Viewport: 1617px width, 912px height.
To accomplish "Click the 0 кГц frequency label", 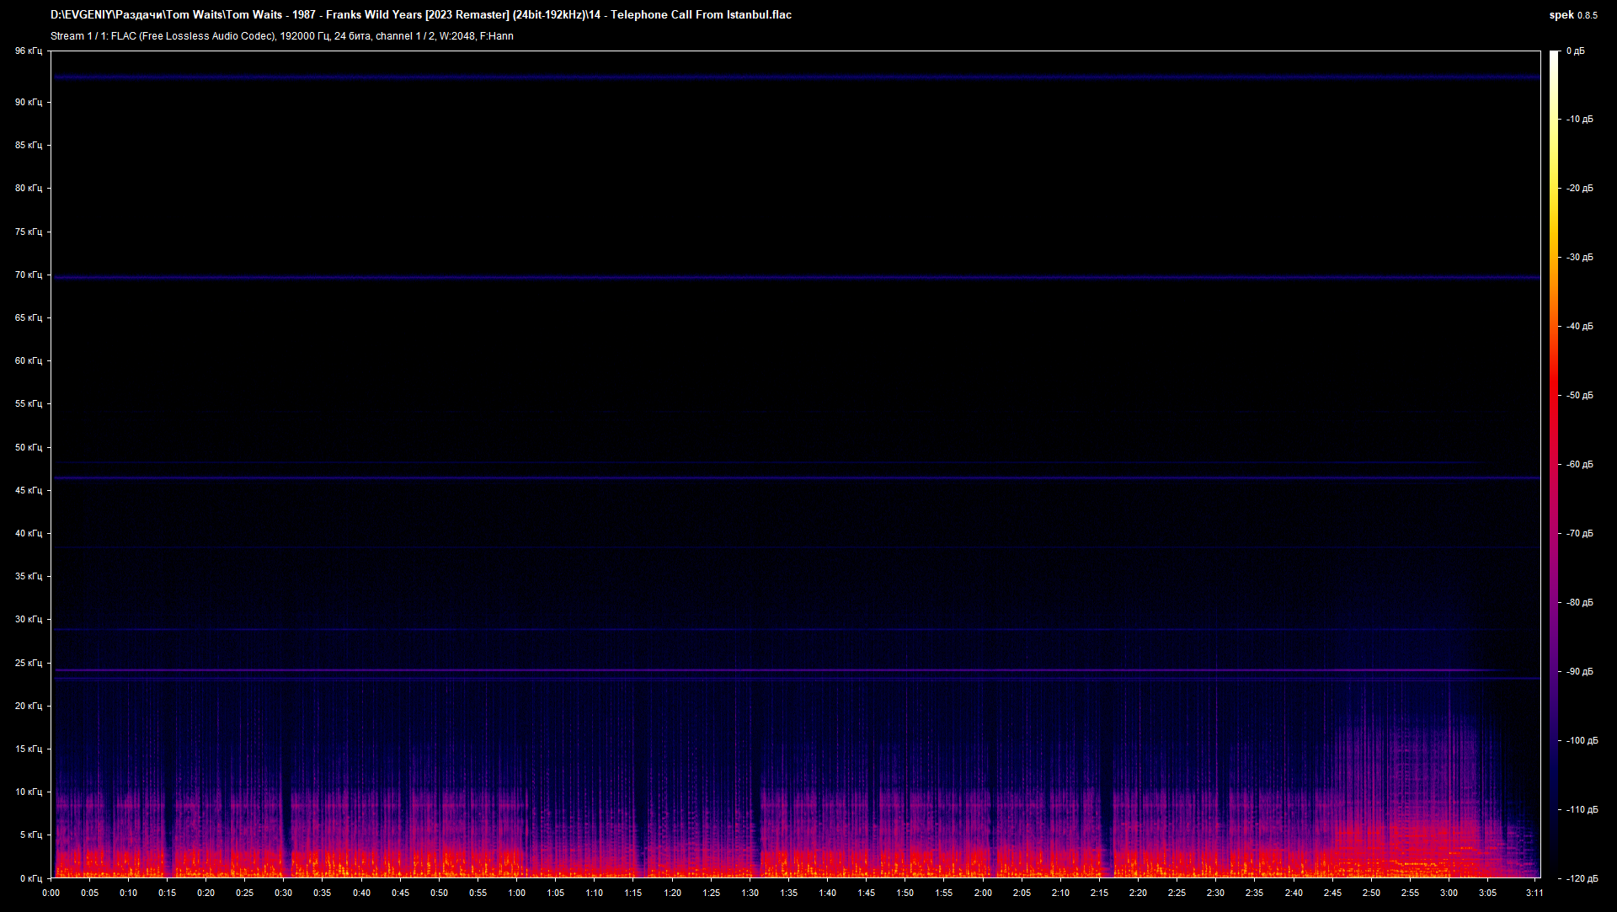I will pyautogui.click(x=31, y=878).
